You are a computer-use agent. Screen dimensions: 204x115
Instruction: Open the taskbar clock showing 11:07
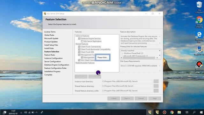coord(13,112)
